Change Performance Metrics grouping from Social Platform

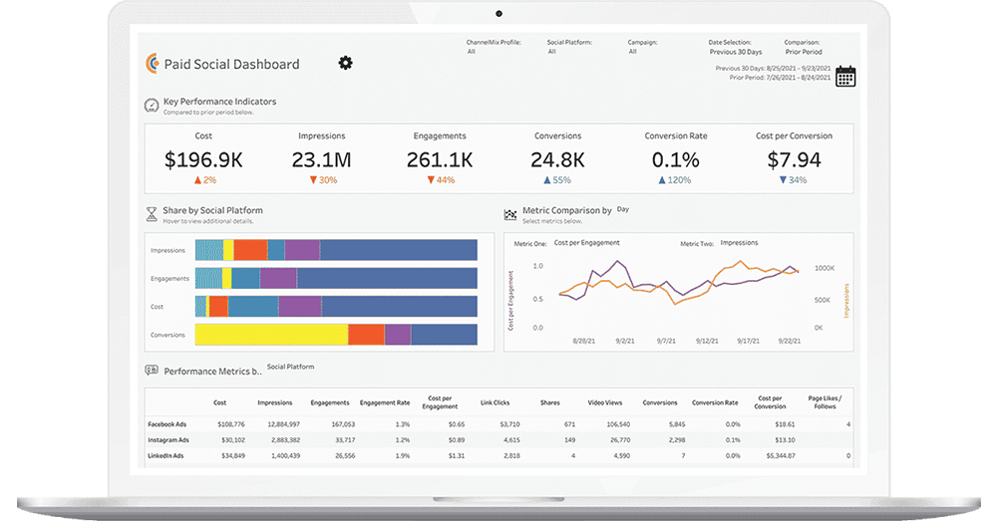pos(290,367)
